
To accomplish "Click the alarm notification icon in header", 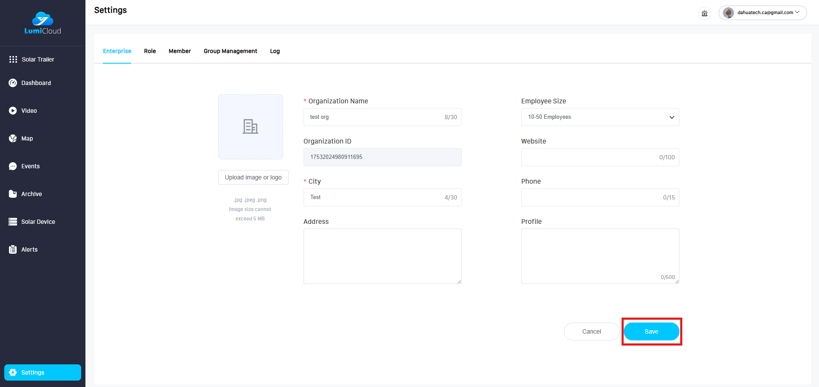I will click(x=705, y=13).
